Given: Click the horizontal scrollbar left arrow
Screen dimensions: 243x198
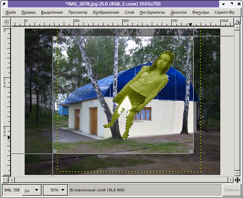Looking at the screenshot, I should coord(12,180).
